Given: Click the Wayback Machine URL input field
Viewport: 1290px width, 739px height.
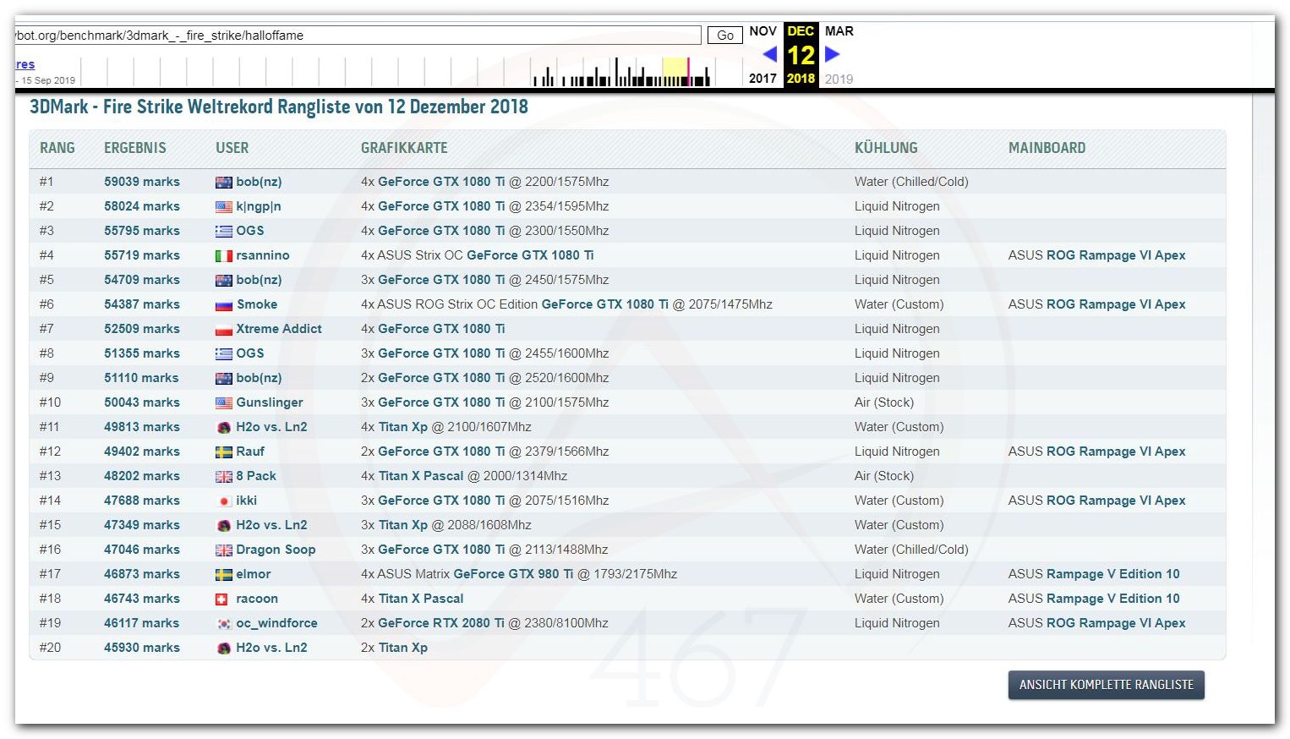Looking at the screenshot, I should tap(358, 36).
